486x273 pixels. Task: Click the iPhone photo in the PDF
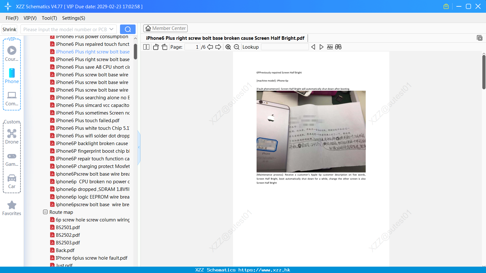click(311, 131)
